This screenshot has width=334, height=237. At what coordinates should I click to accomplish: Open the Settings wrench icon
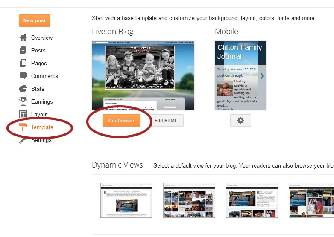[x=23, y=141]
